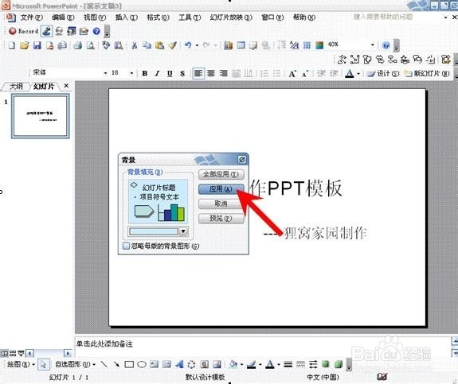
Task: Click 应用 (Apply) in the Background dialog
Action: pyautogui.click(x=221, y=189)
